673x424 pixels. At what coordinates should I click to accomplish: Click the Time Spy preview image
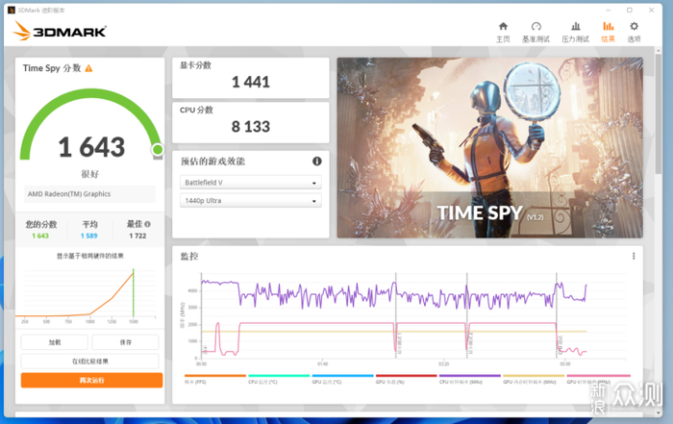[x=489, y=148]
